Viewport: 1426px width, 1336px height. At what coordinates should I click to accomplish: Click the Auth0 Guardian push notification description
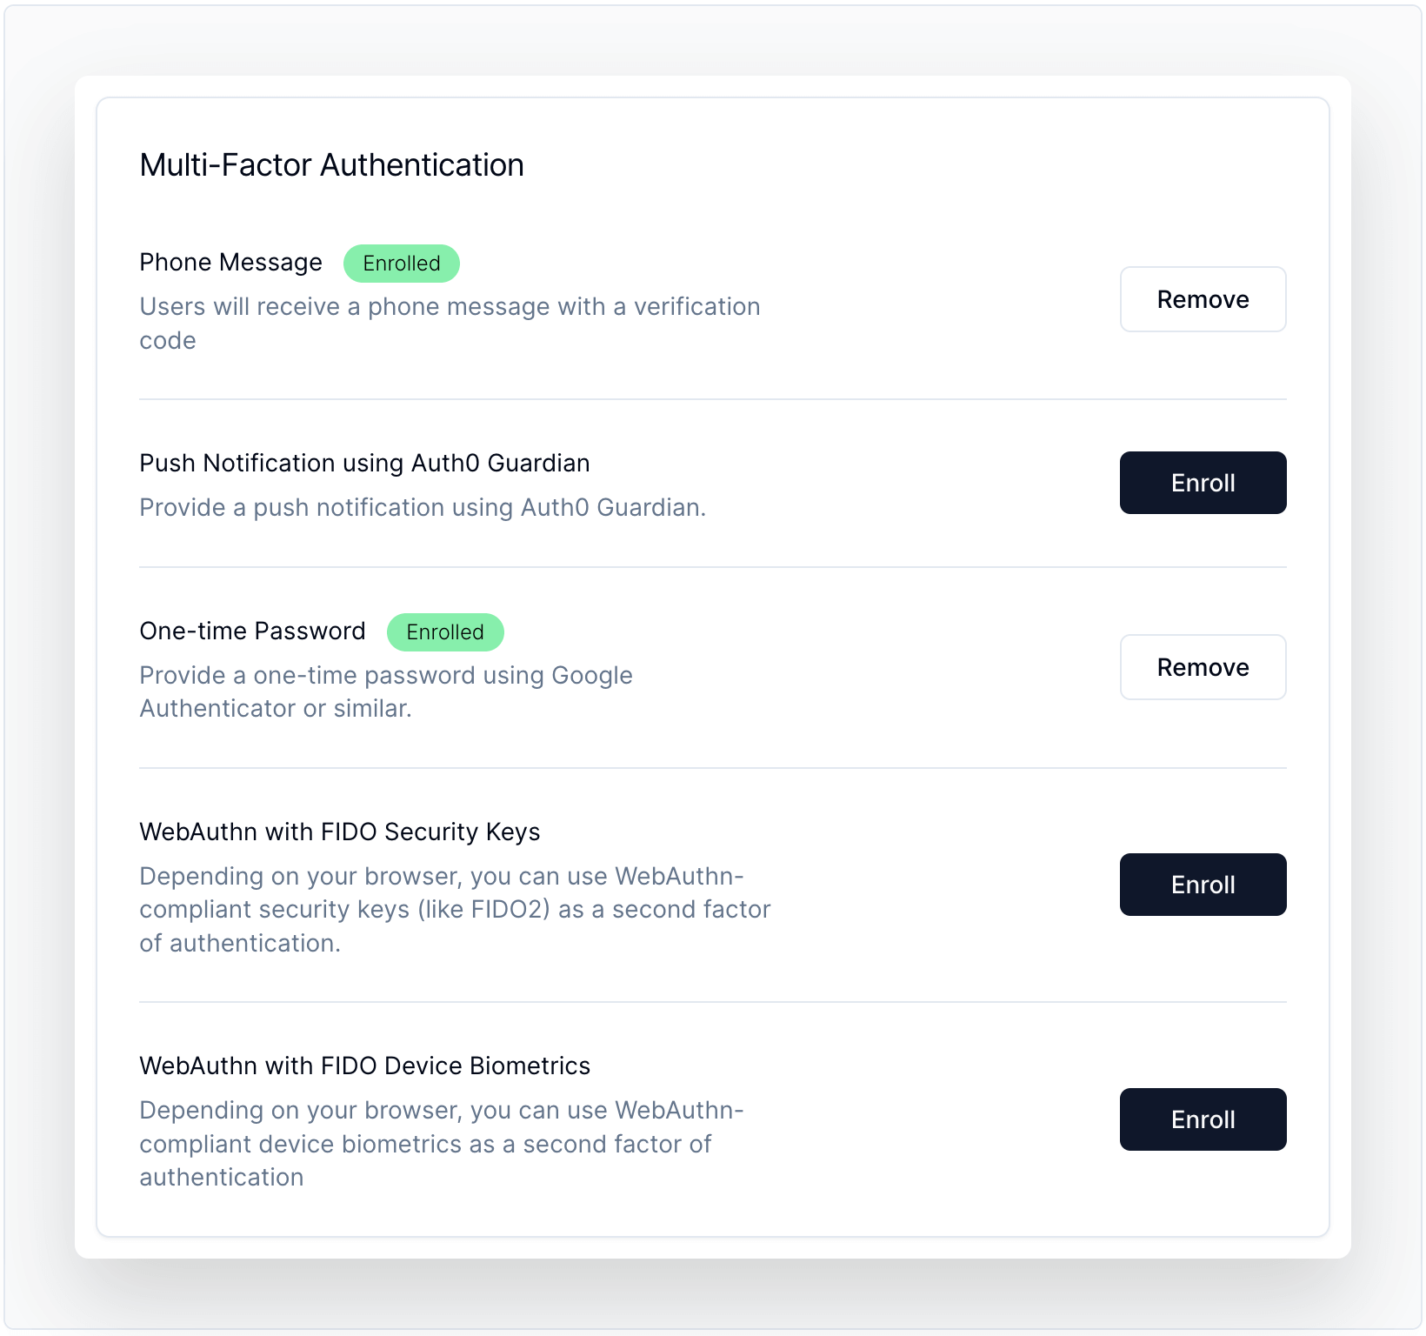tap(423, 508)
